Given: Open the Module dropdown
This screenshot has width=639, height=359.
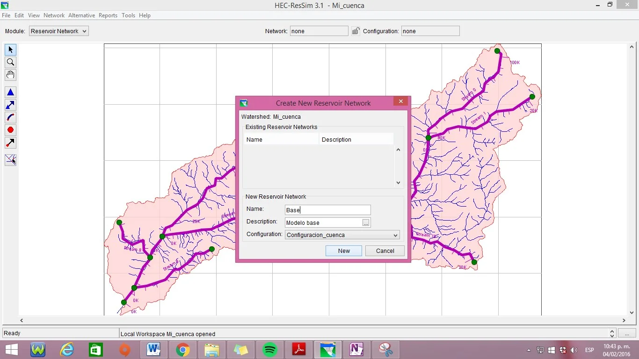Looking at the screenshot, I should click(58, 31).
